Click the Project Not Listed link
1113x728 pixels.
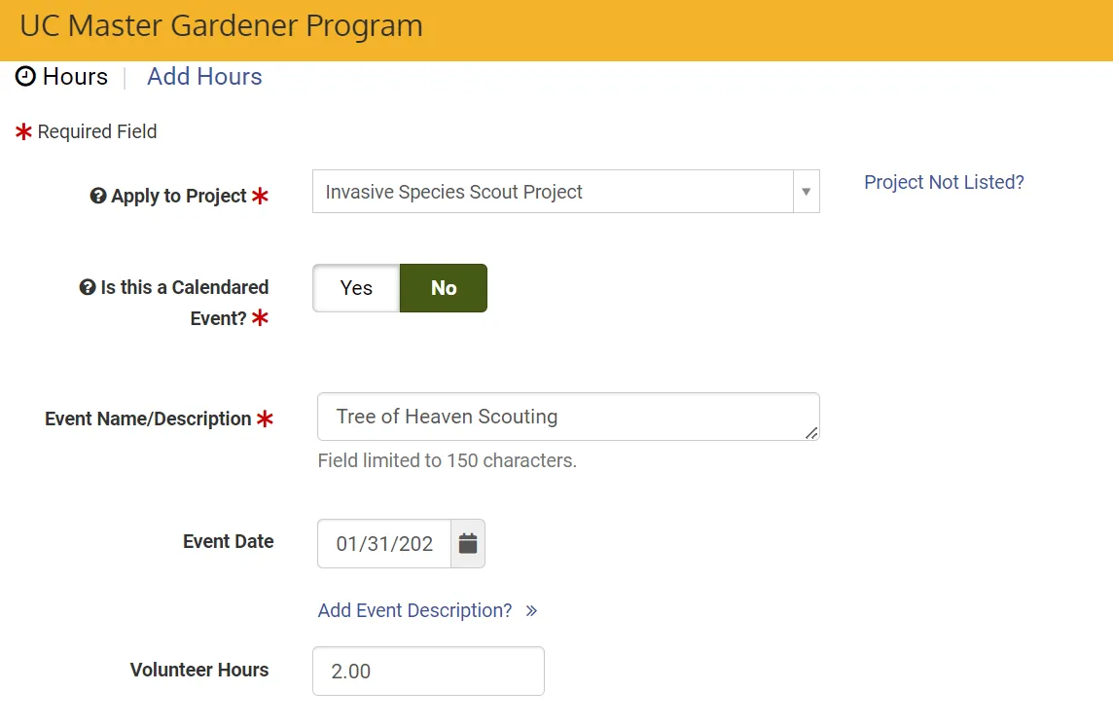click(x=943, y=182)
